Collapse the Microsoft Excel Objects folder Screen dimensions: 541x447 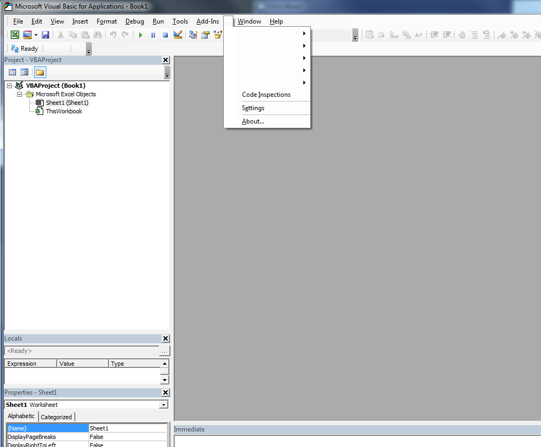coord(20,94)
